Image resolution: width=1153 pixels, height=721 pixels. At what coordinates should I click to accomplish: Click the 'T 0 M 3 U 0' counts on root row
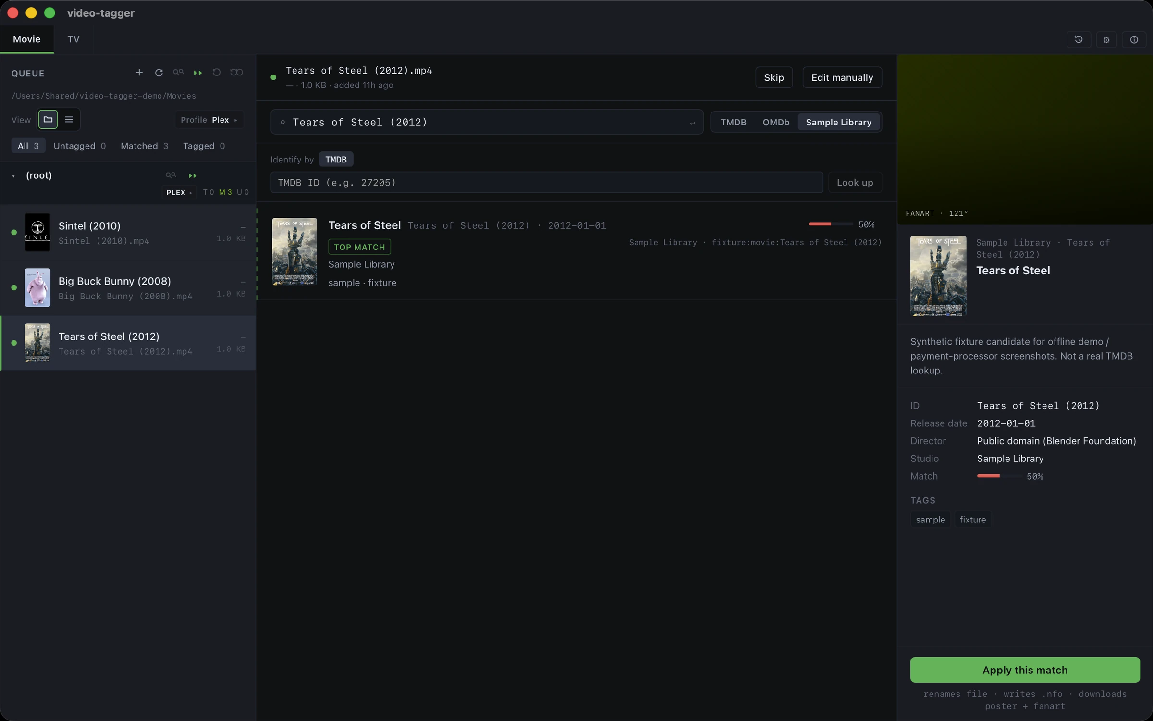(x=226, y=192)
